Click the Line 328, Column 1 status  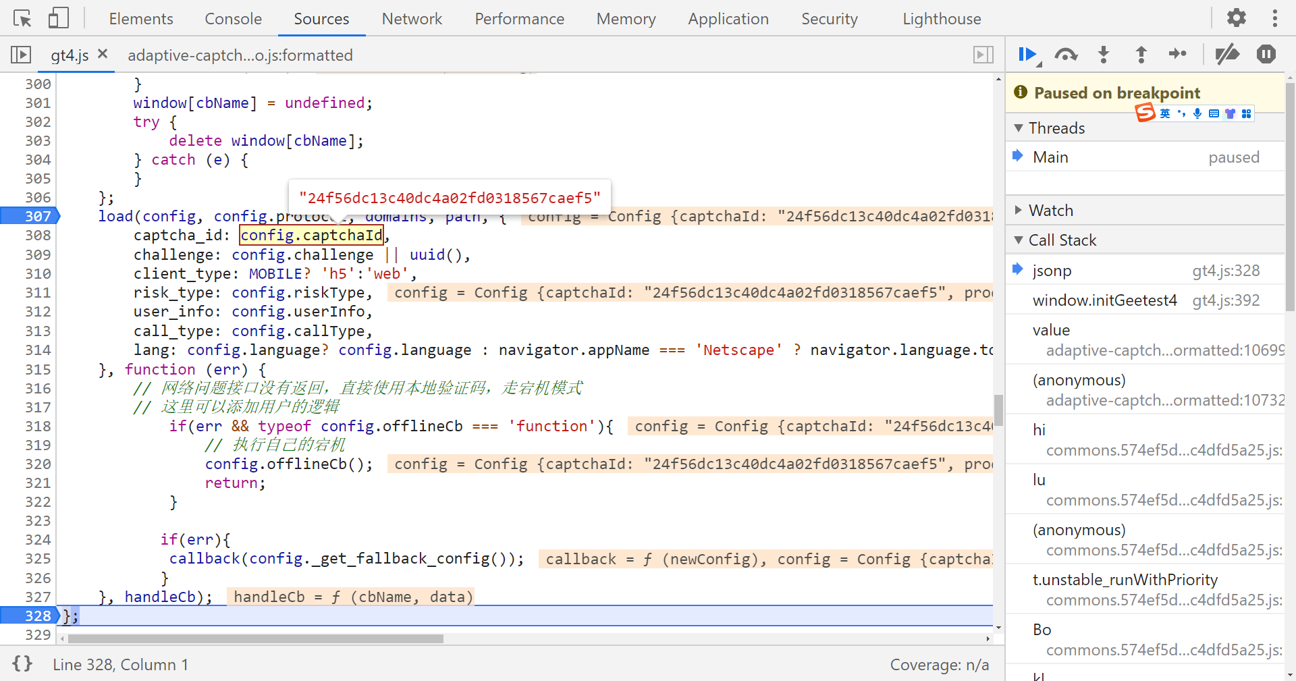pyautogui.click(x=121, y=664)
